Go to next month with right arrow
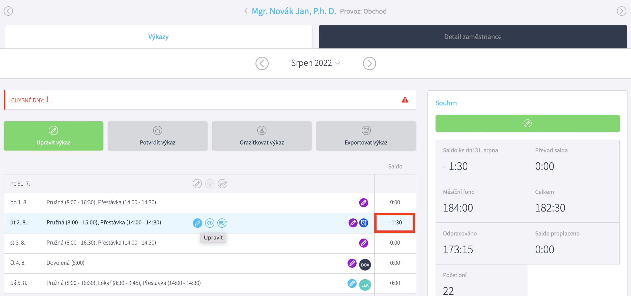Viewport: 631px width, 296px height. tap(369, 63)
